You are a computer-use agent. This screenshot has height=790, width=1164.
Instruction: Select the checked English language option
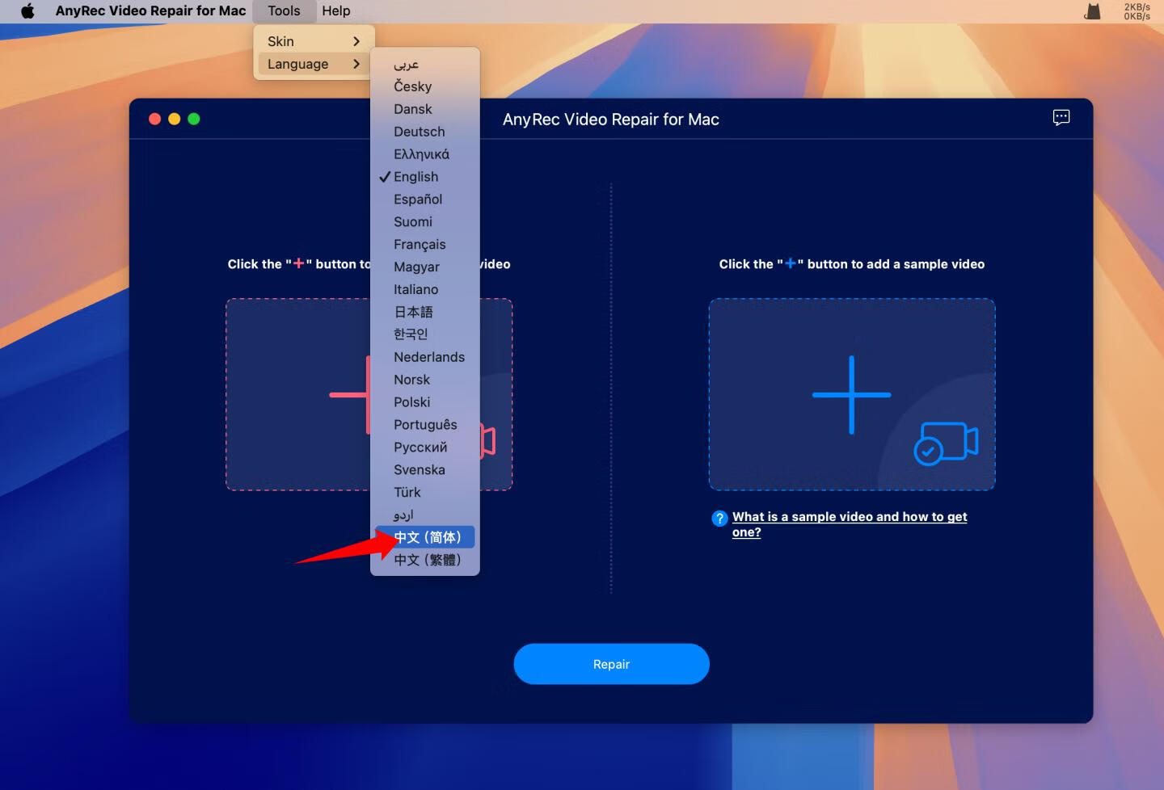pyautogui.click(x=424, y=177)
